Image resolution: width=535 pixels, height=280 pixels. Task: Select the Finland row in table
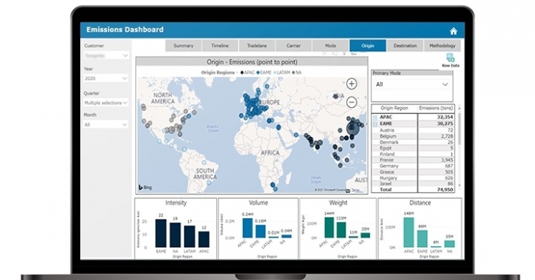(x=413, y=154)
